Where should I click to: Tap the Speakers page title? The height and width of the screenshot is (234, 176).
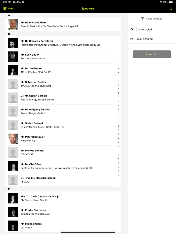tap(88, 9)
